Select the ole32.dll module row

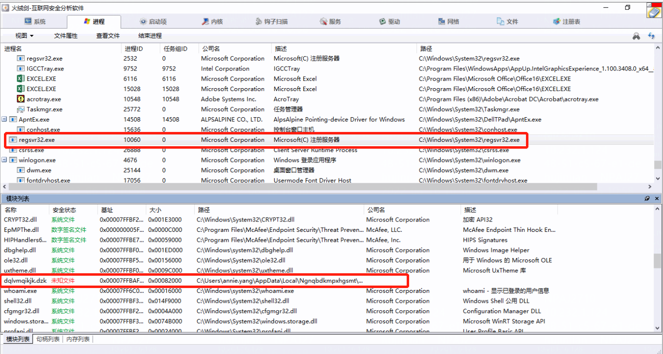pos(326,260)
